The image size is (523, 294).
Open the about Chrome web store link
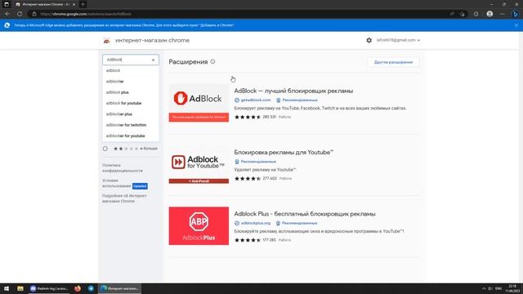(x=124, y=198)
